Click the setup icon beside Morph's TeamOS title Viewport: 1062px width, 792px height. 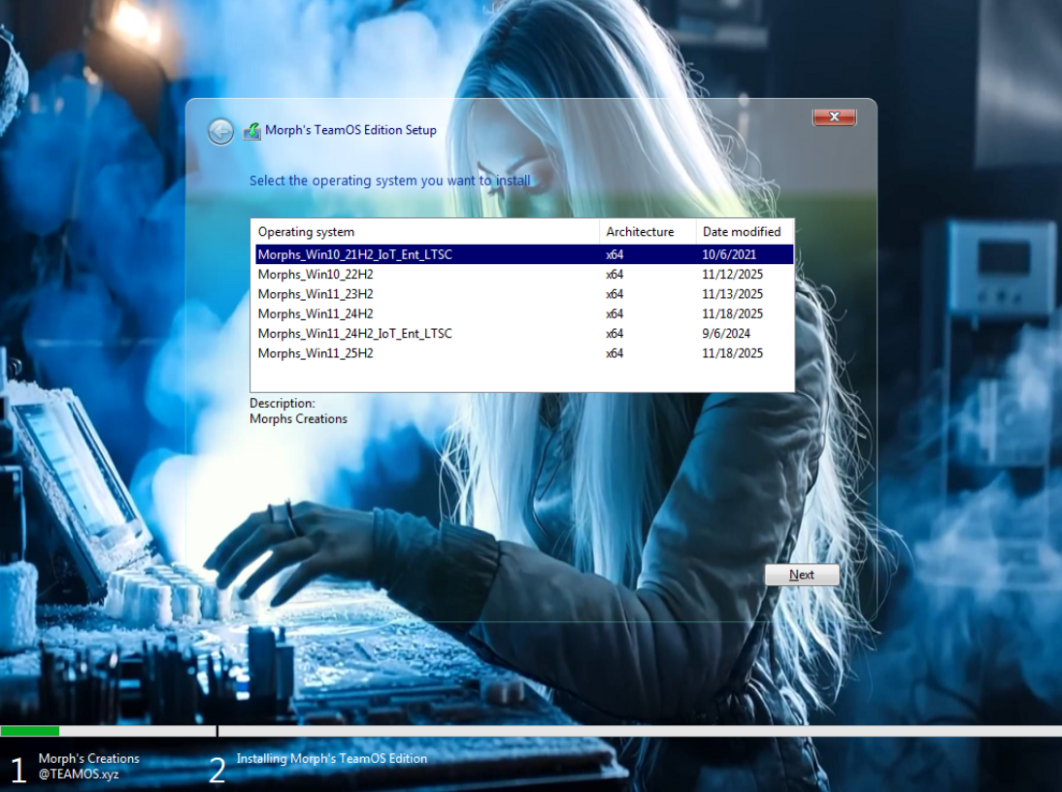[x=252, y=131]
